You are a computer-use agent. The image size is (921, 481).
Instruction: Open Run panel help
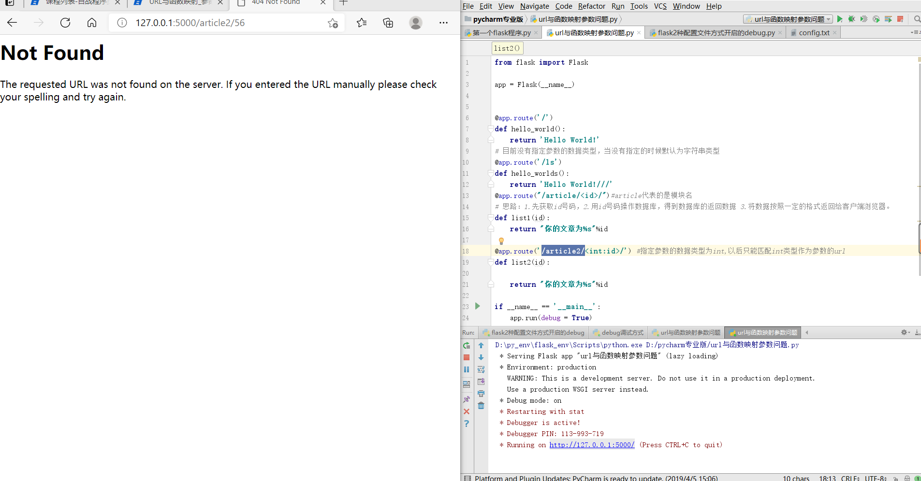pos(467,424)
